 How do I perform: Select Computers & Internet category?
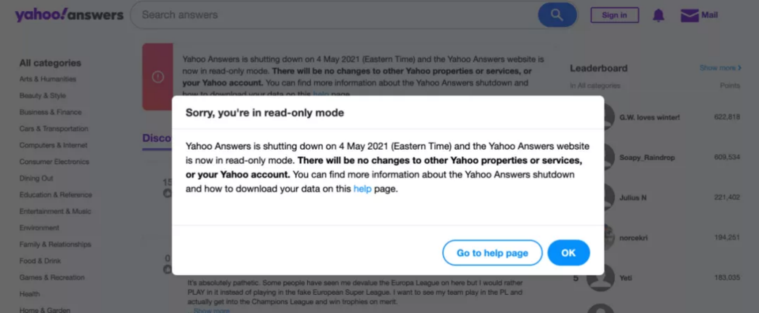pyautogui.click(x=53, y=145)
